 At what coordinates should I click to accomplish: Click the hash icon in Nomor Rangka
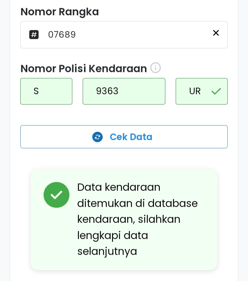(34, 34)
